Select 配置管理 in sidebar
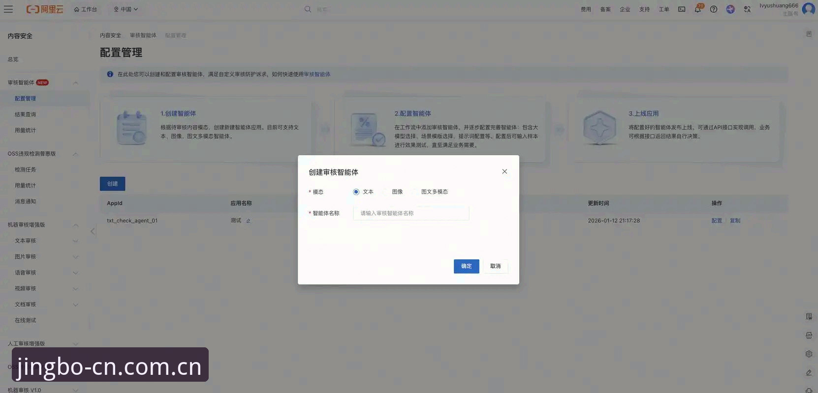This screenshot has width=818, height=393. click(x=25, y=98)
